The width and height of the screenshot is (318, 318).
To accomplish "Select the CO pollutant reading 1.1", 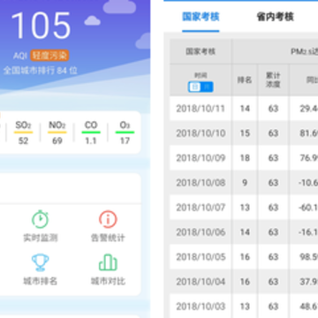I will (91, 132).
